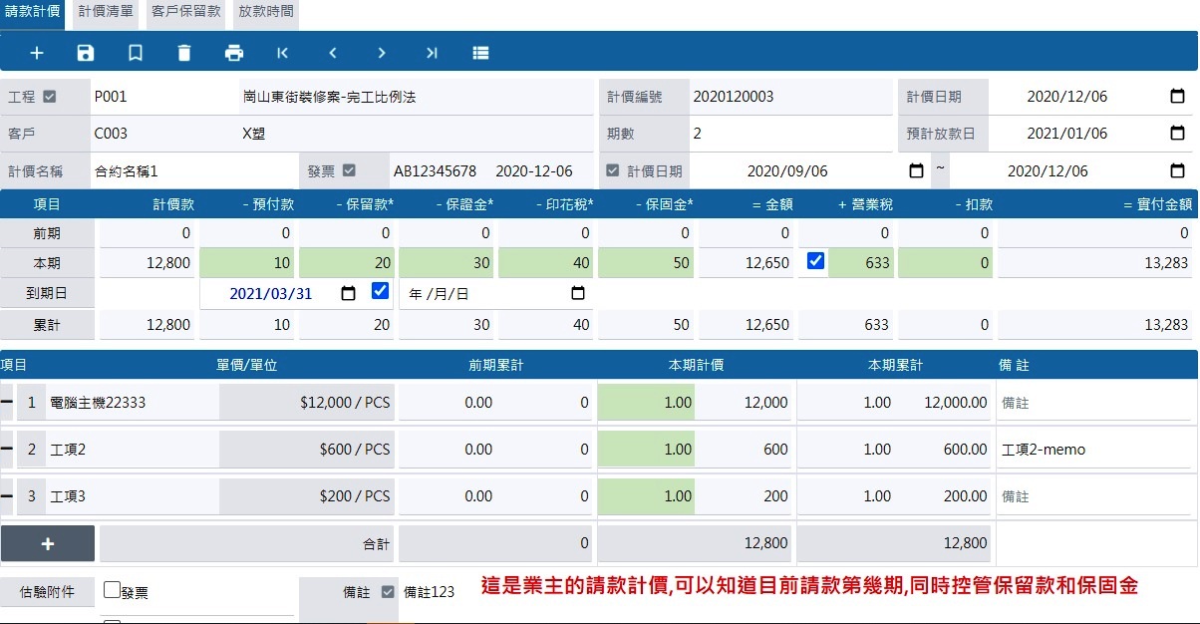Go to previous record

pos(333,53)
